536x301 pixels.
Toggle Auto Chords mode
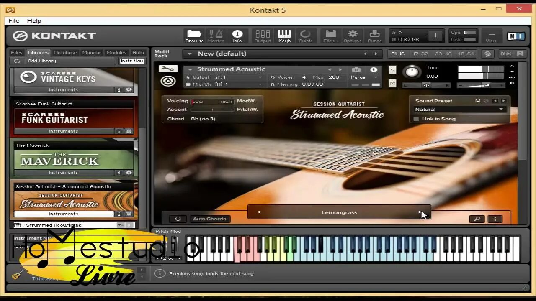(x=210, y=219)
